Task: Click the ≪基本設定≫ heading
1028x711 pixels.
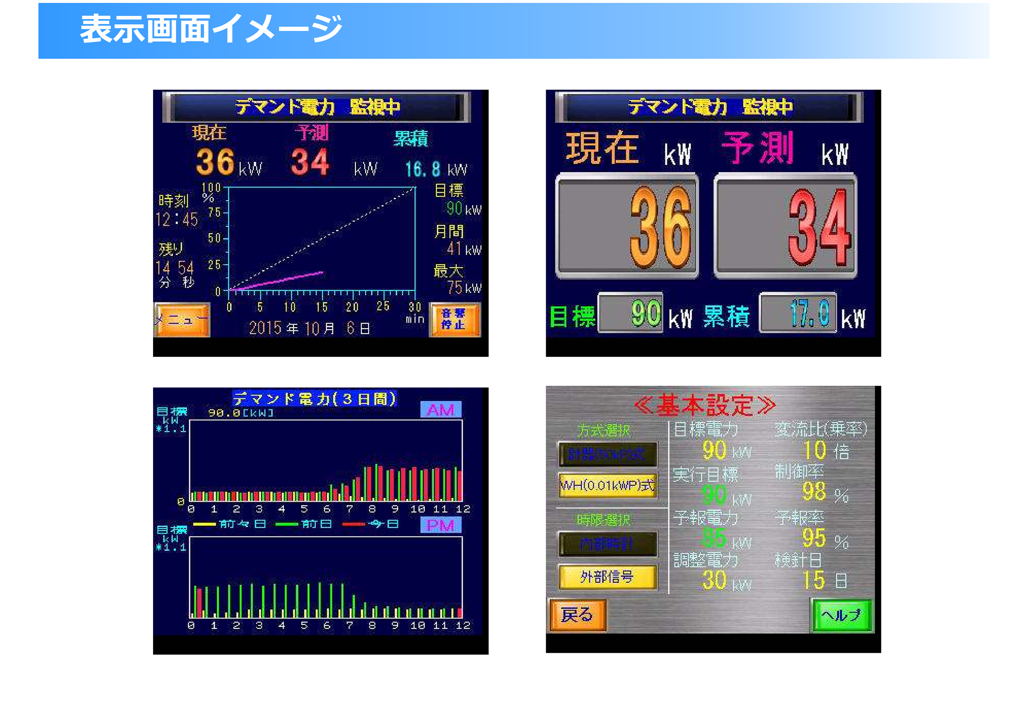Action: click(x=705, y=405)
